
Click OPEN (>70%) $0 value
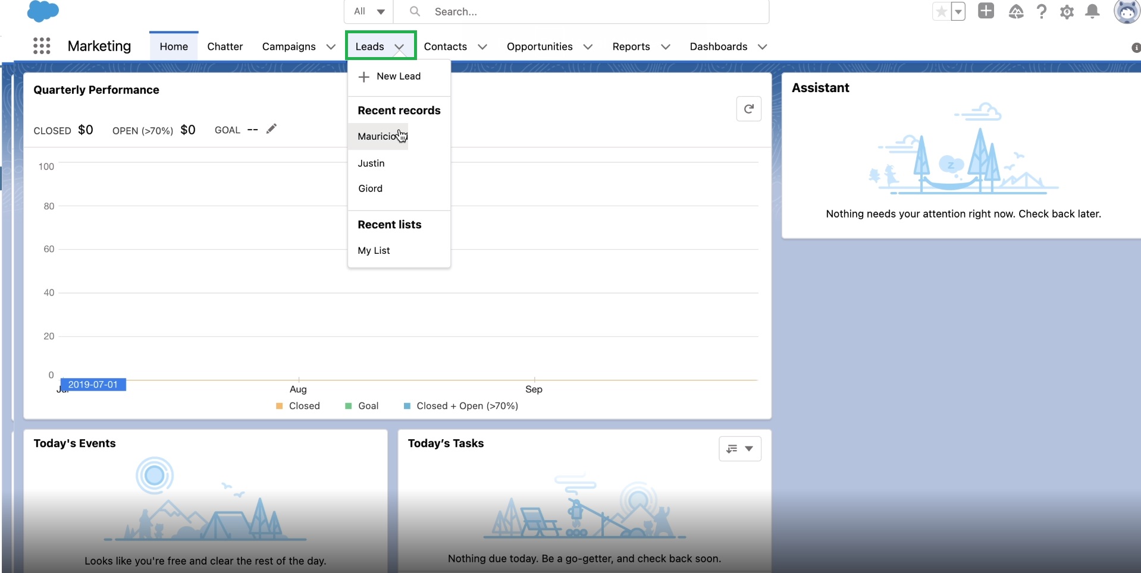tap(188, 130)
